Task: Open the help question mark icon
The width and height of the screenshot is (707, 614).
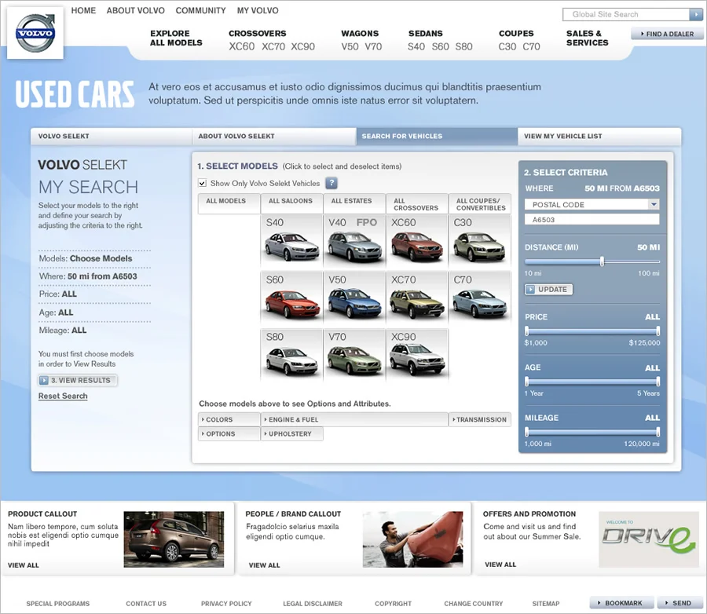Action: (x=332, y=183)
